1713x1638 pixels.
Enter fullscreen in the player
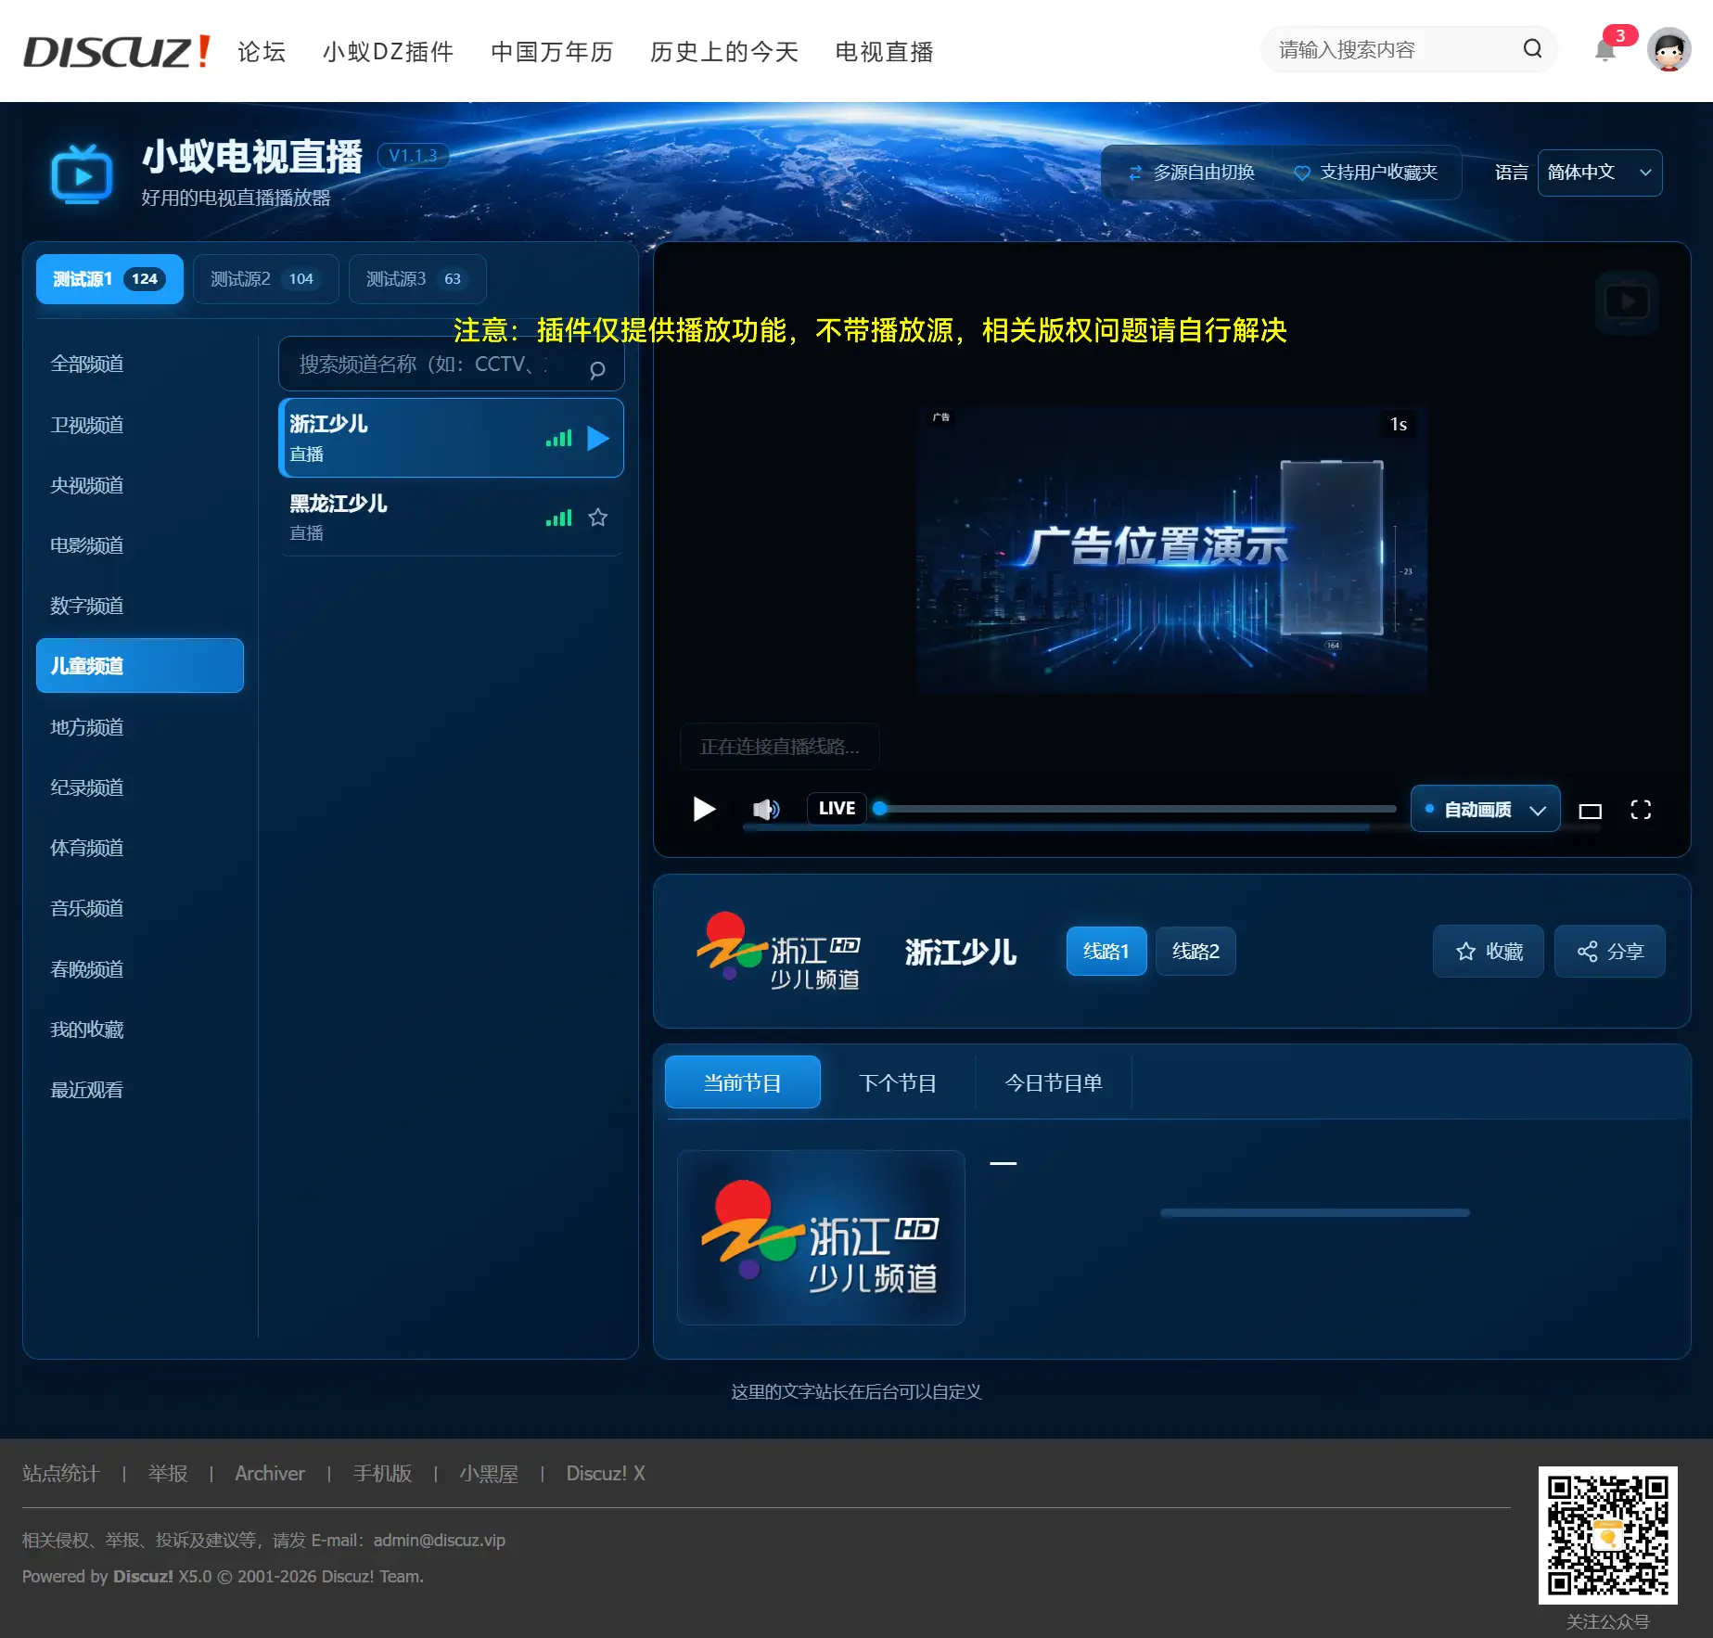(1640, 810)
